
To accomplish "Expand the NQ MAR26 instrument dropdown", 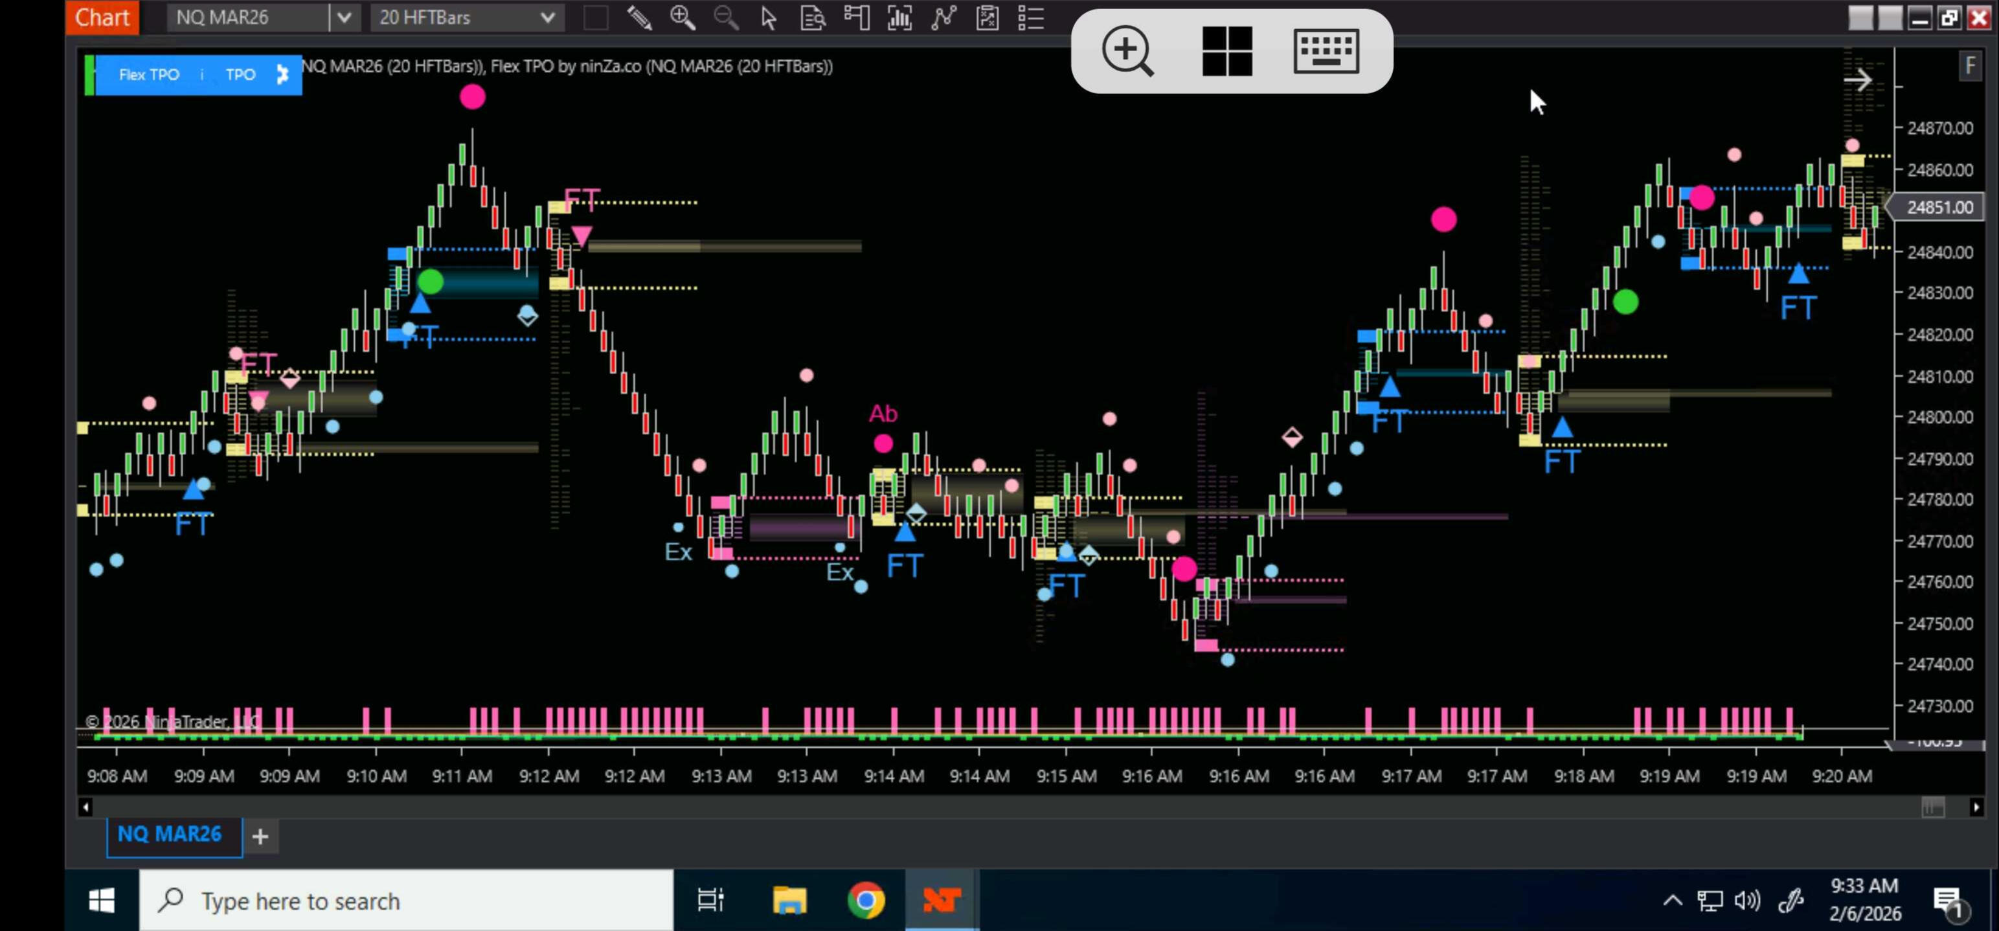I will tap(344, 17).
